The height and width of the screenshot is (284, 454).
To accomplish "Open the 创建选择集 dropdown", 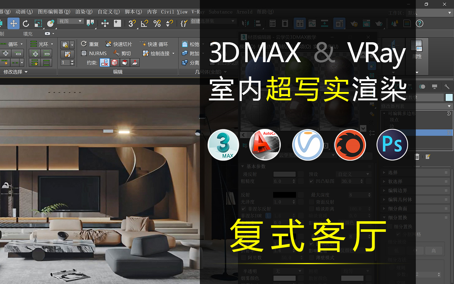I will 213,21.
